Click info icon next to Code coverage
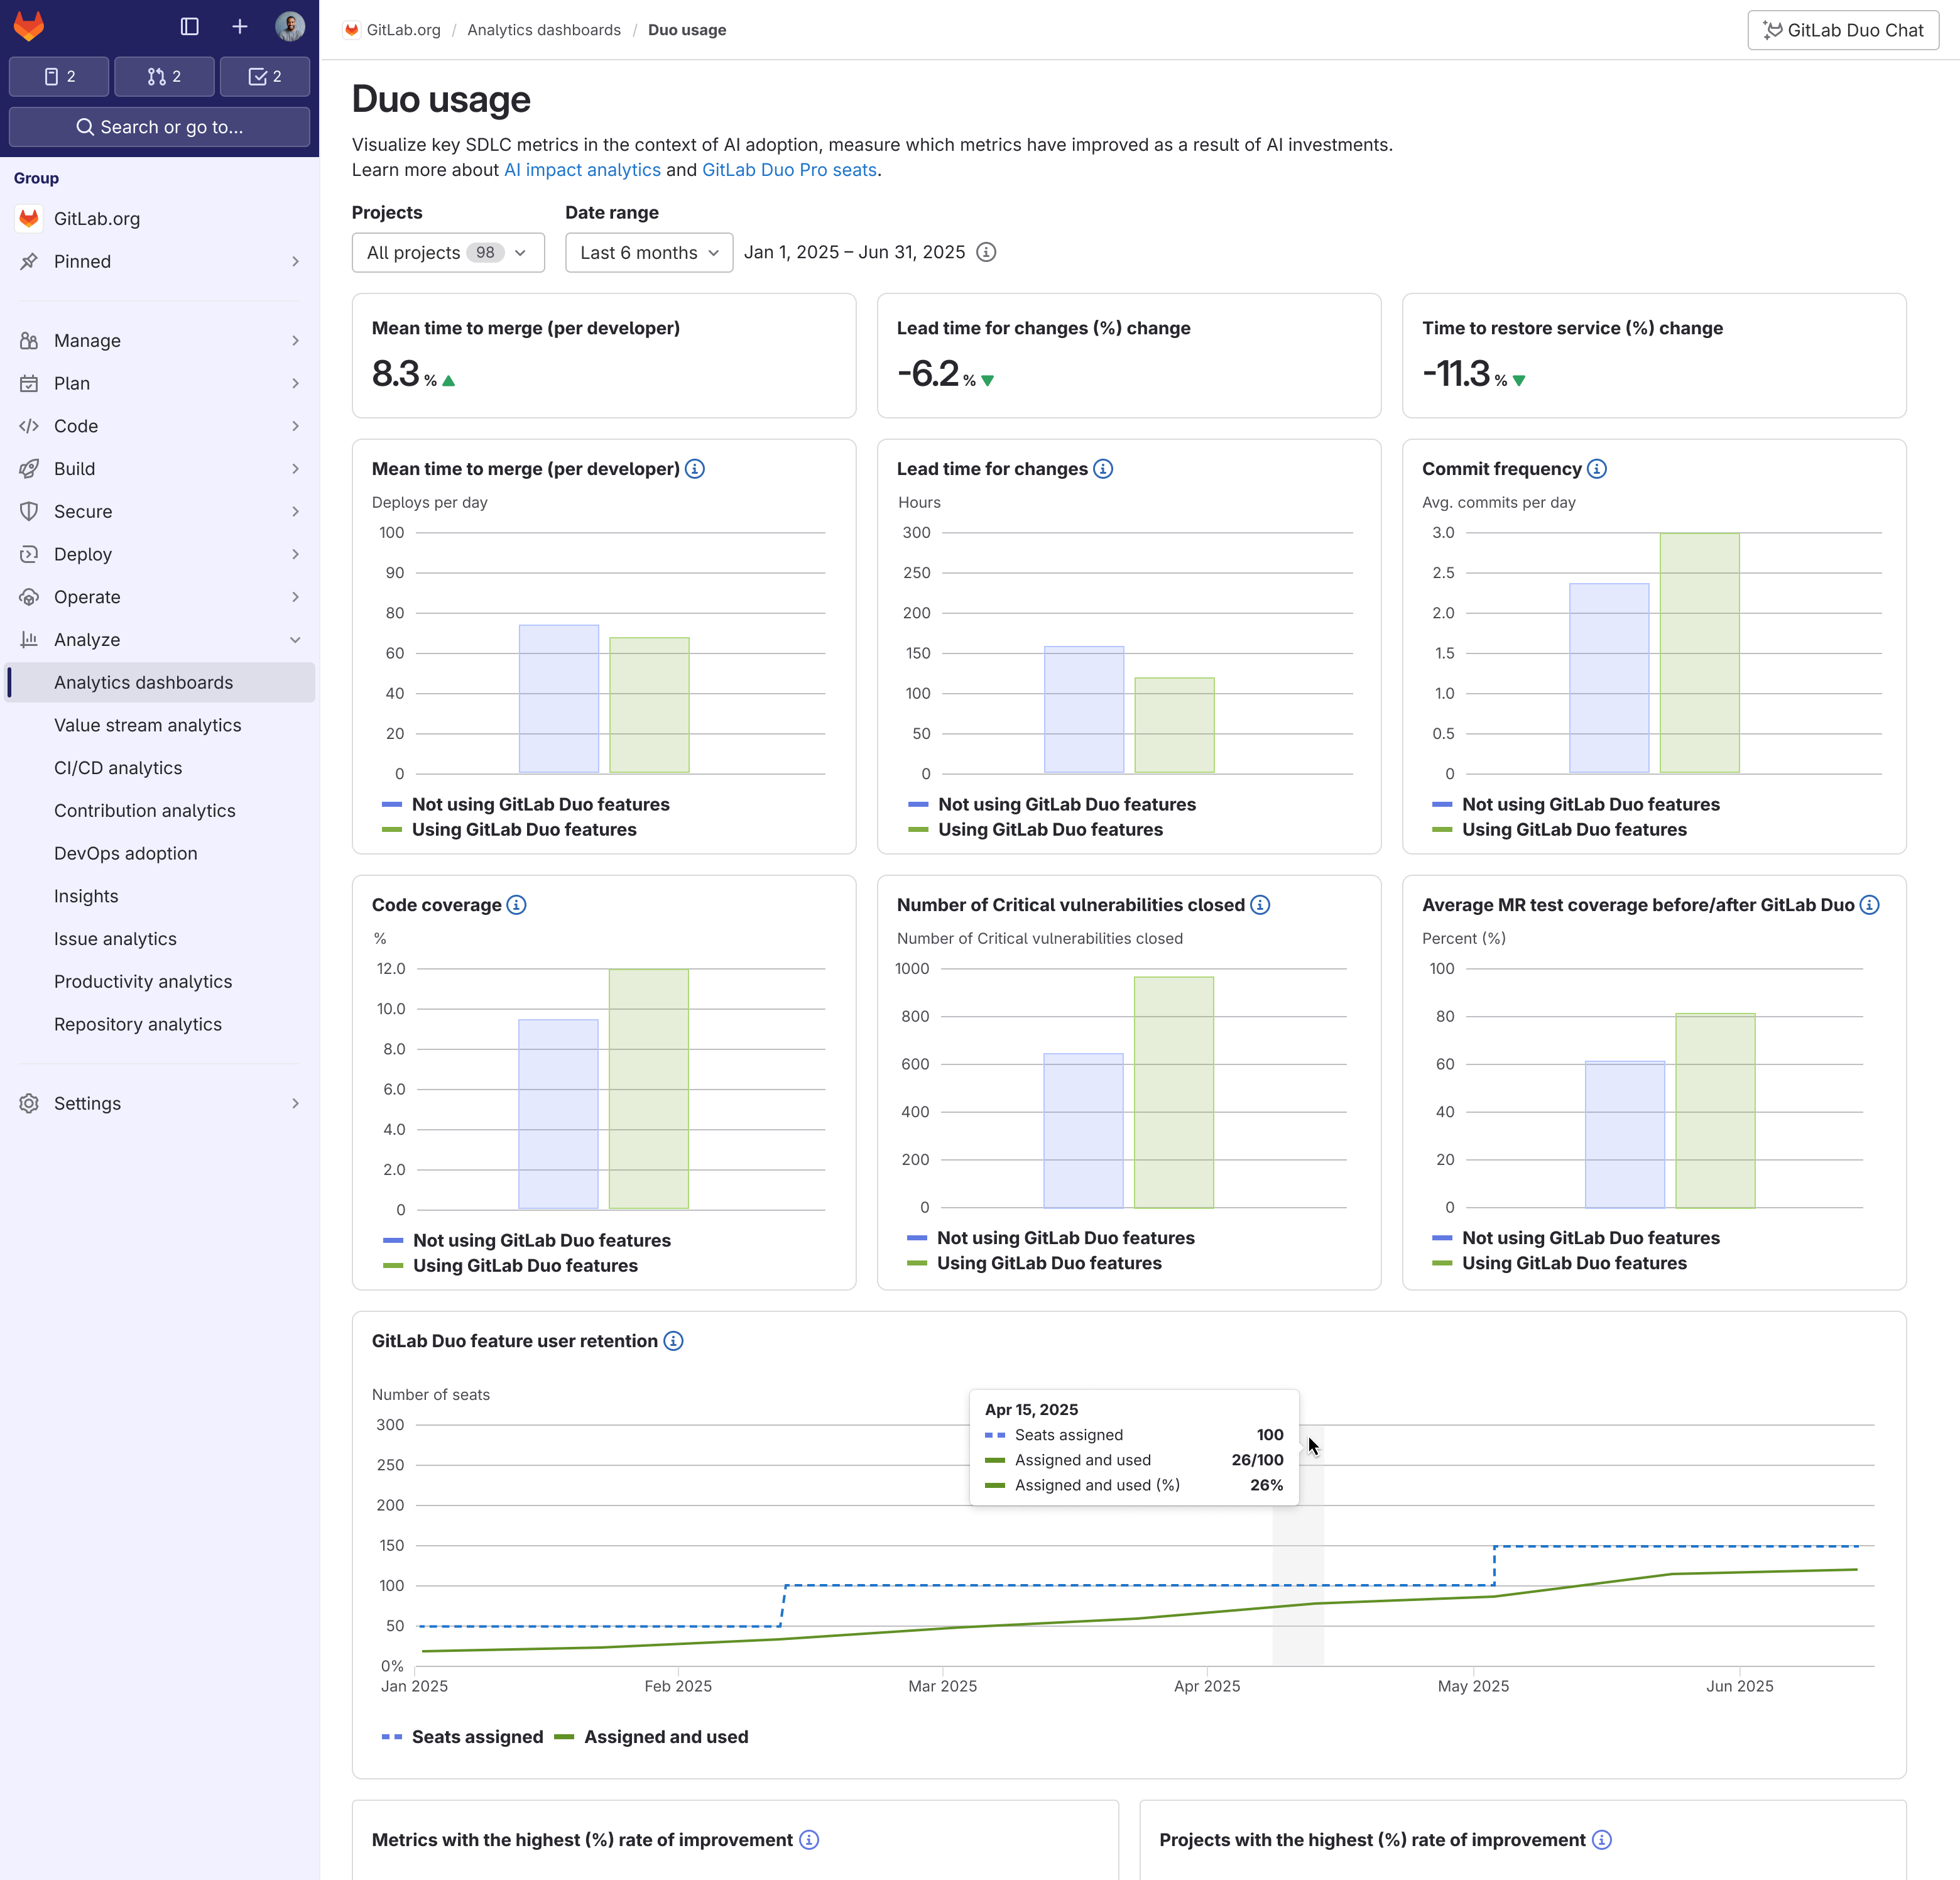 pyautogui.click(x=516, y=905)
